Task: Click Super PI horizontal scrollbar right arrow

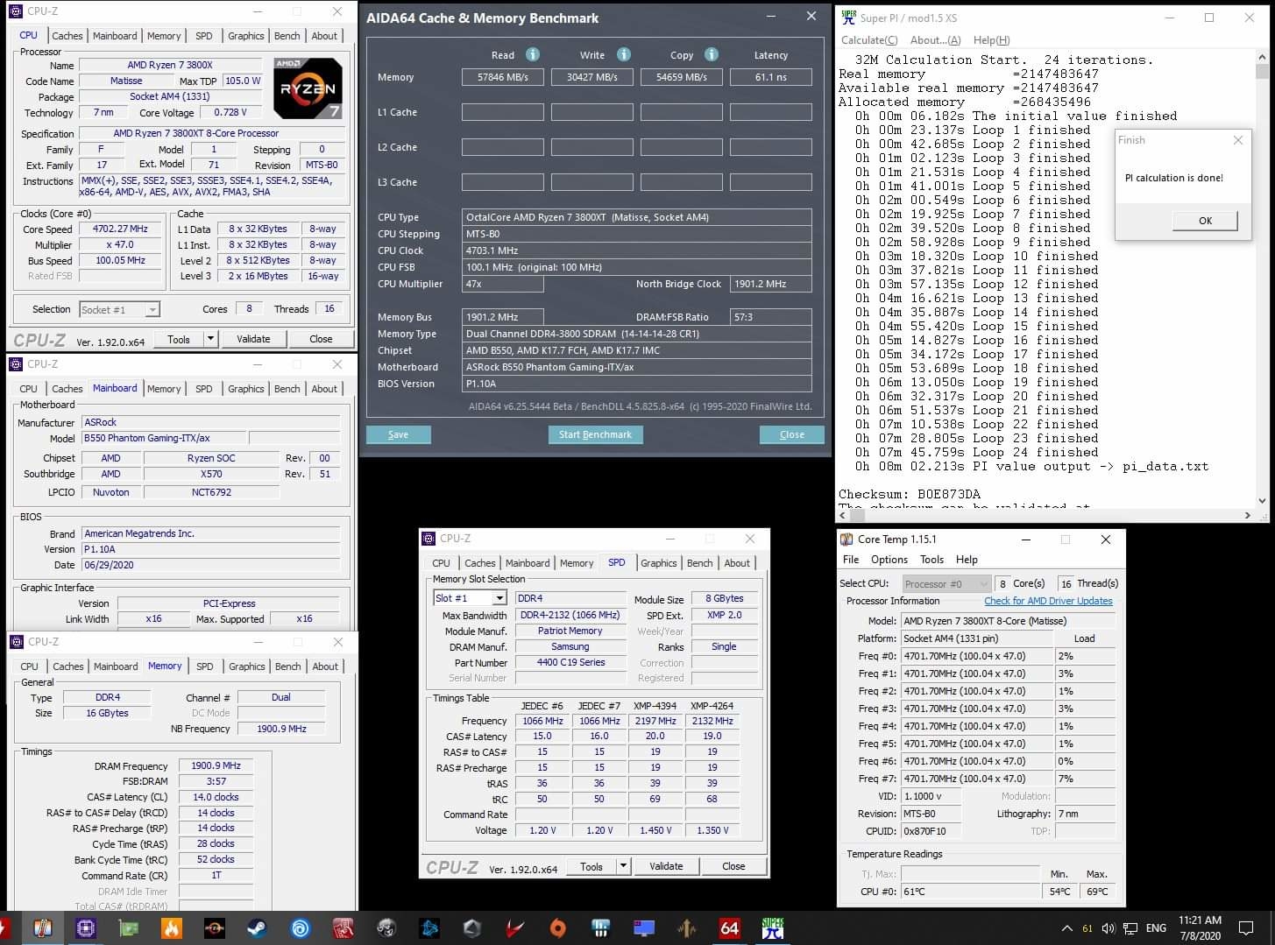Action: 1248,516
